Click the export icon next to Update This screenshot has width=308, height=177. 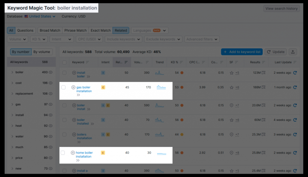pyautogui.click(x=293, y=52)
